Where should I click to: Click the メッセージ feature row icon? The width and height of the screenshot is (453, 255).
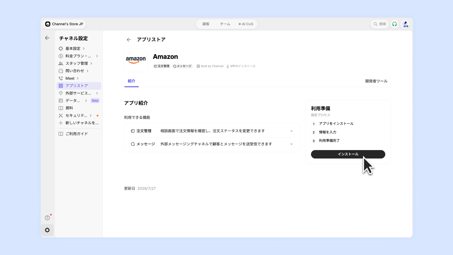coord(133,144)
